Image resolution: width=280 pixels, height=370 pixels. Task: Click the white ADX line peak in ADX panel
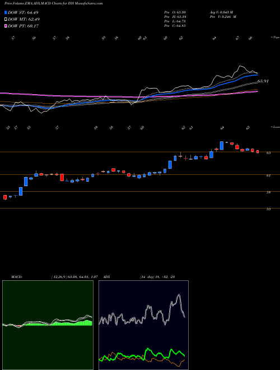[179, 295]
